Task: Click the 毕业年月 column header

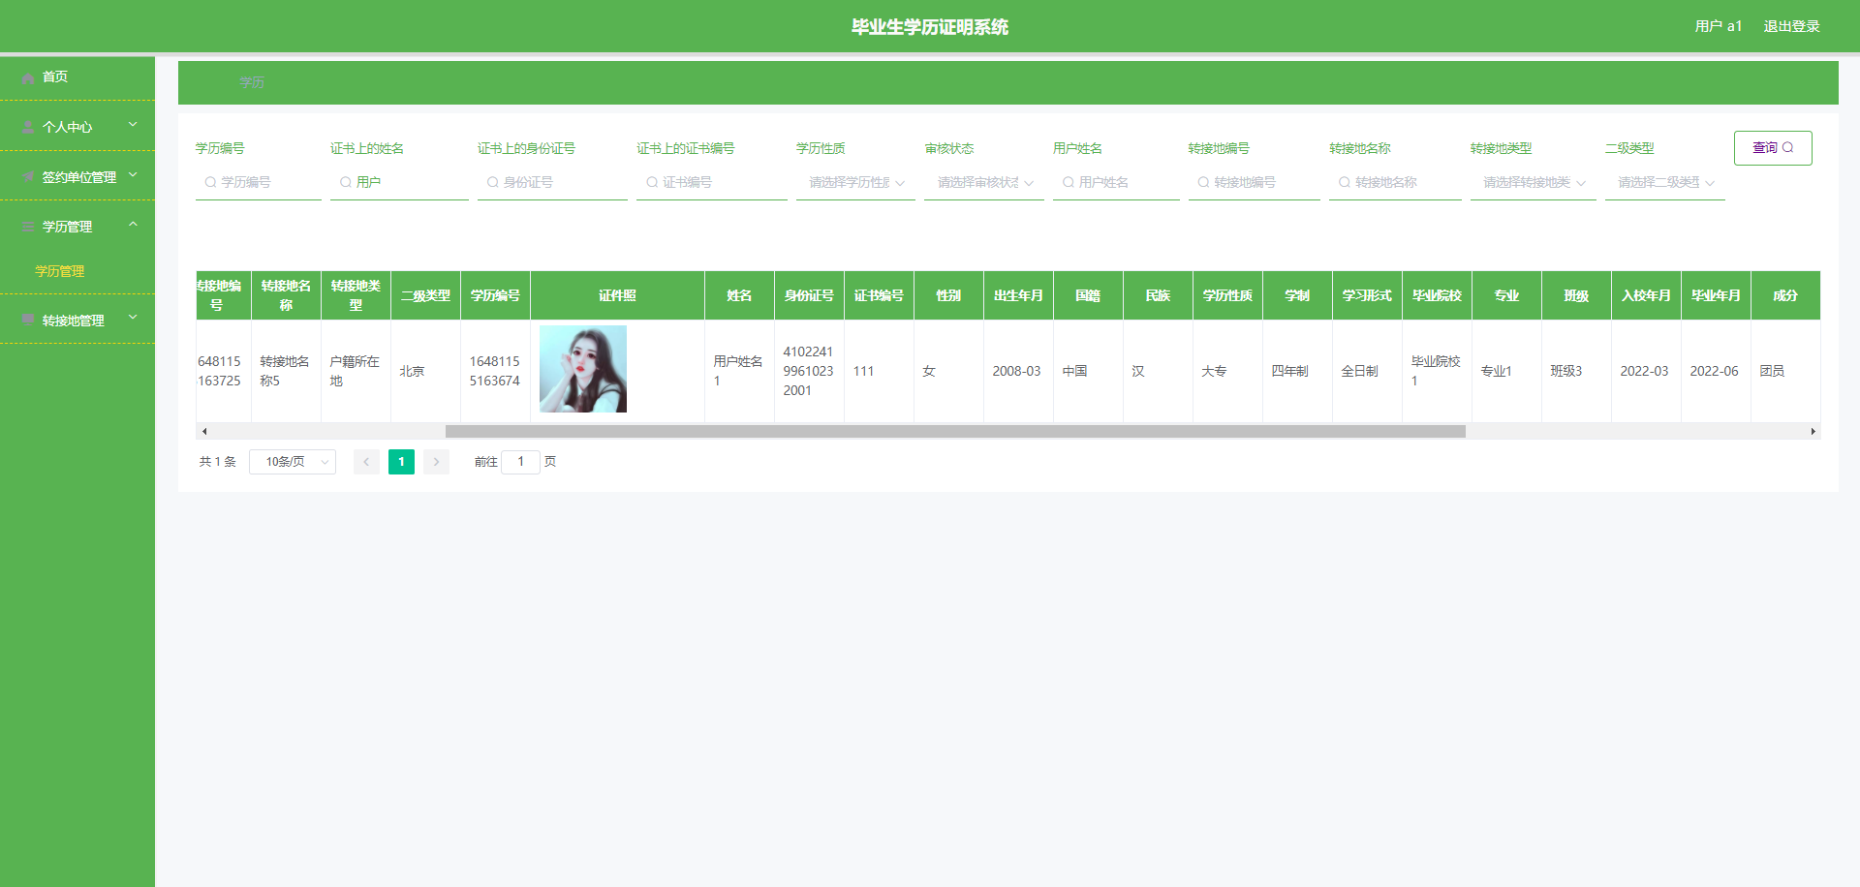Action: [x=1716, y=295]
